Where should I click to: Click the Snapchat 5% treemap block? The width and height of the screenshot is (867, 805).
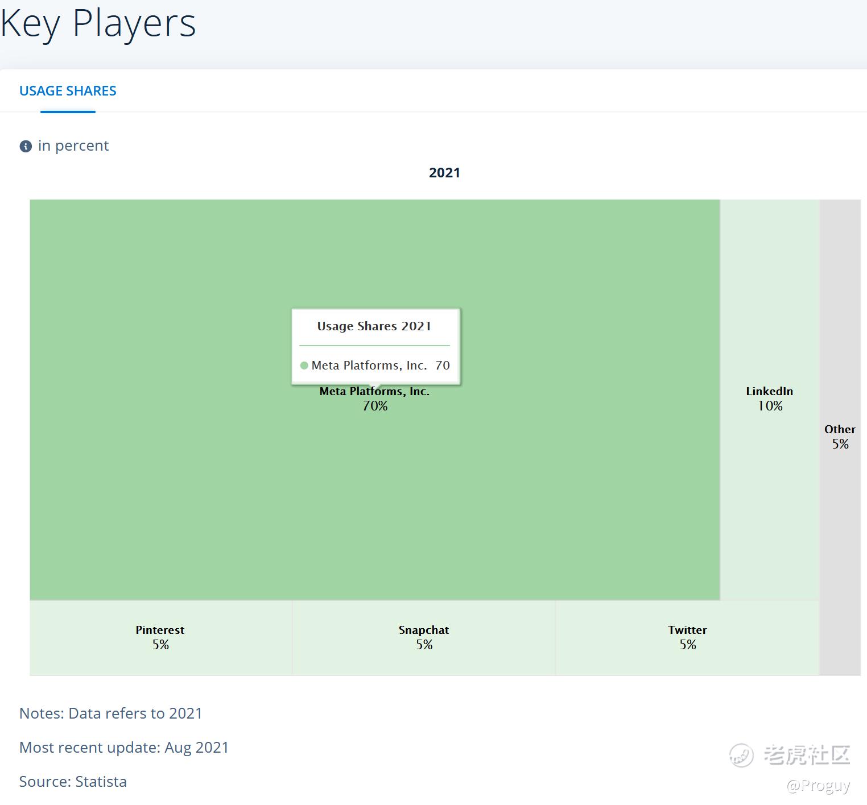tap(424, 637)
